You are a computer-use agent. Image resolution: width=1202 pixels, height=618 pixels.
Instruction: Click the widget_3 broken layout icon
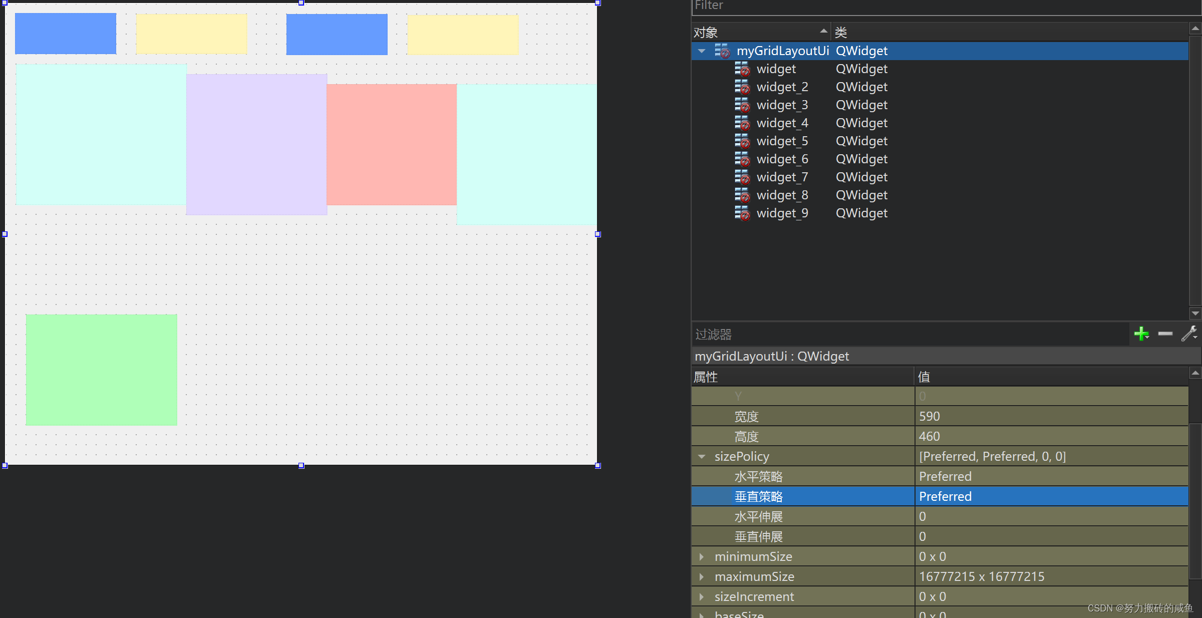pyautogui.click(x=742, y=105)
